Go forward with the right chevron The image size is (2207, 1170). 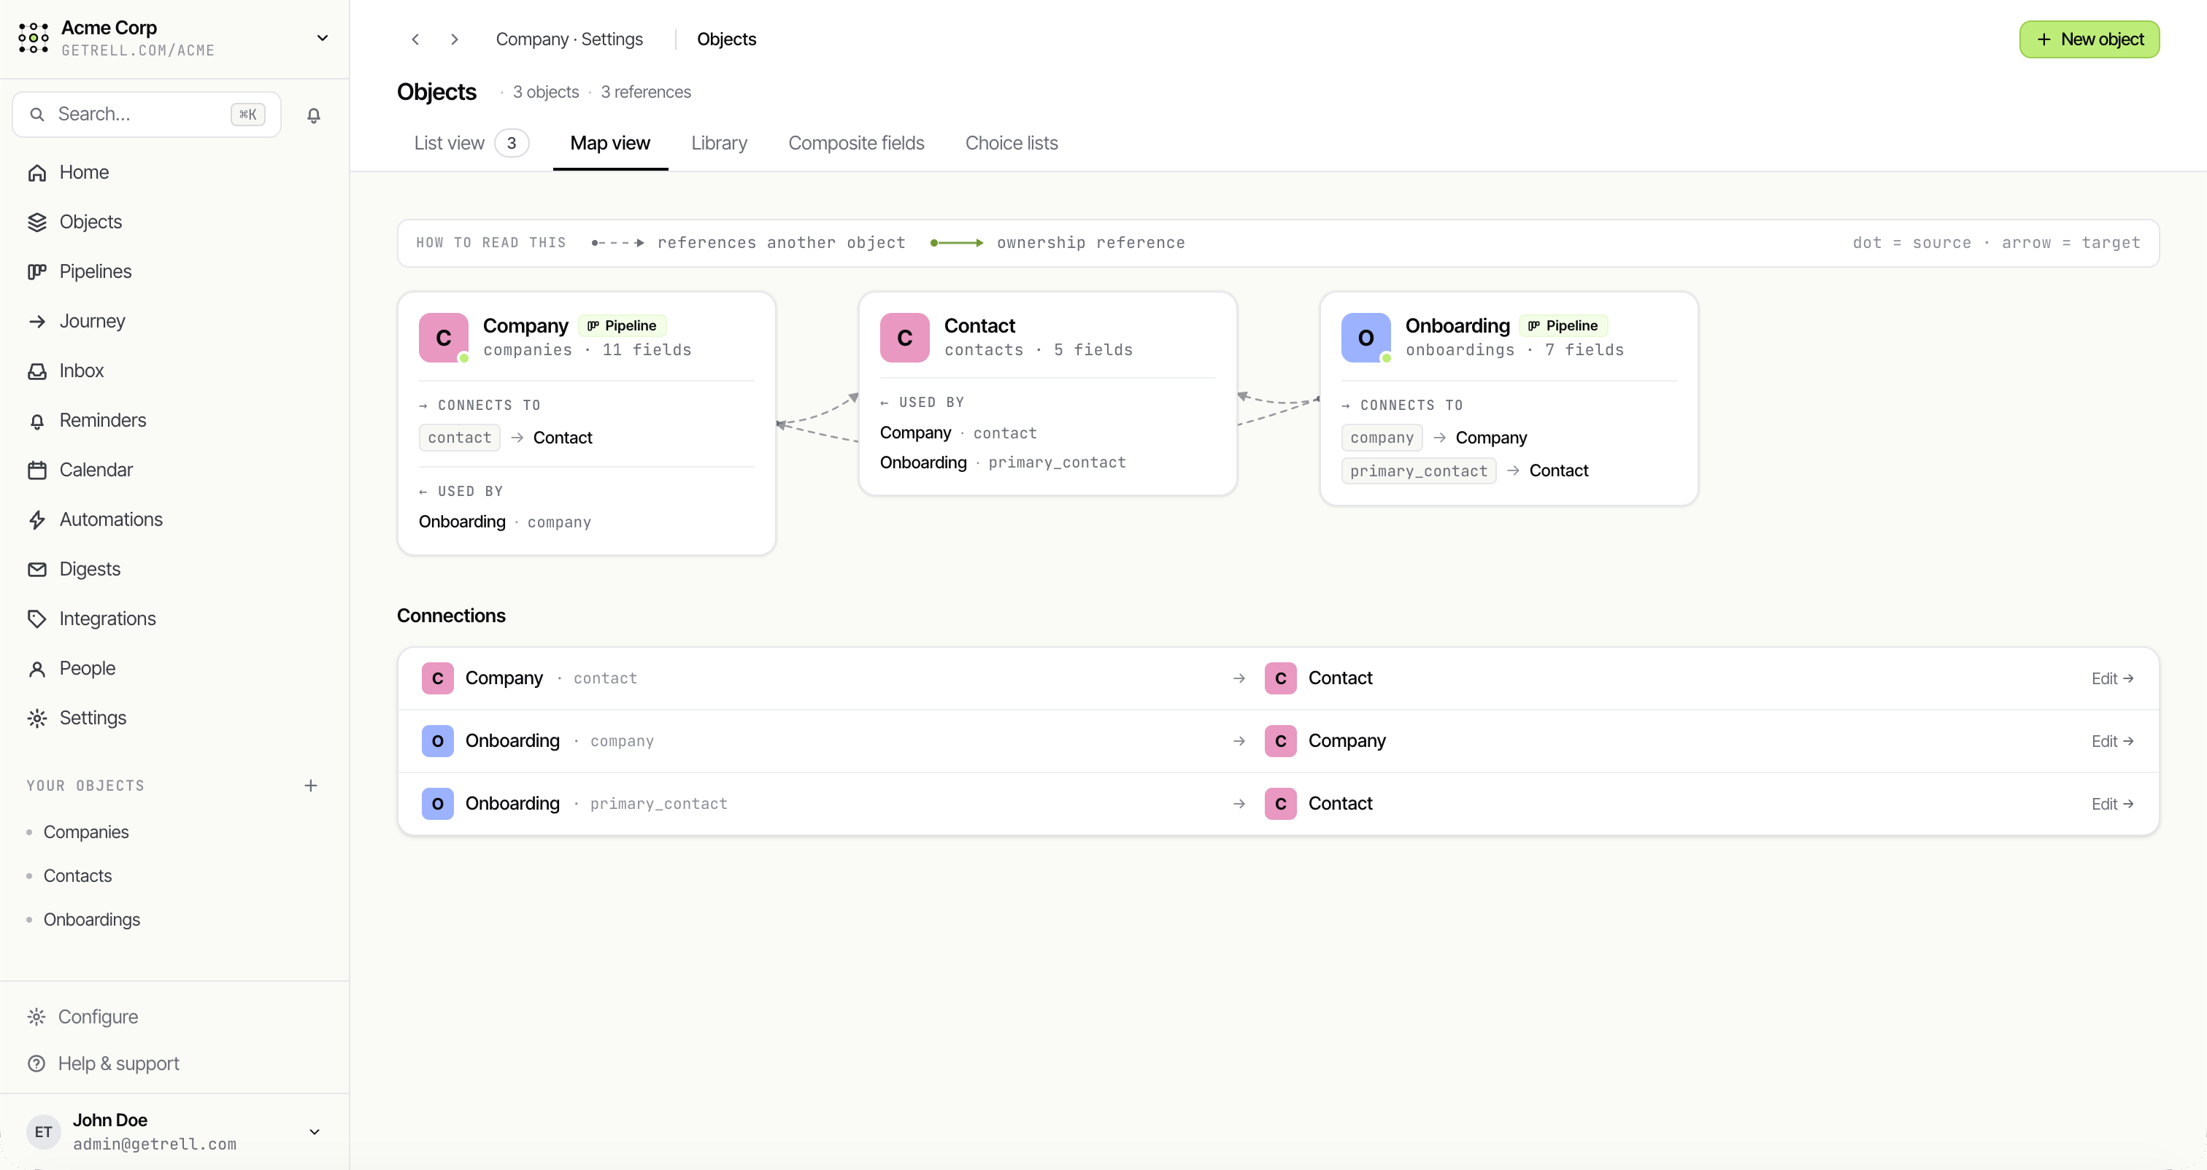[x=455, y=39]
